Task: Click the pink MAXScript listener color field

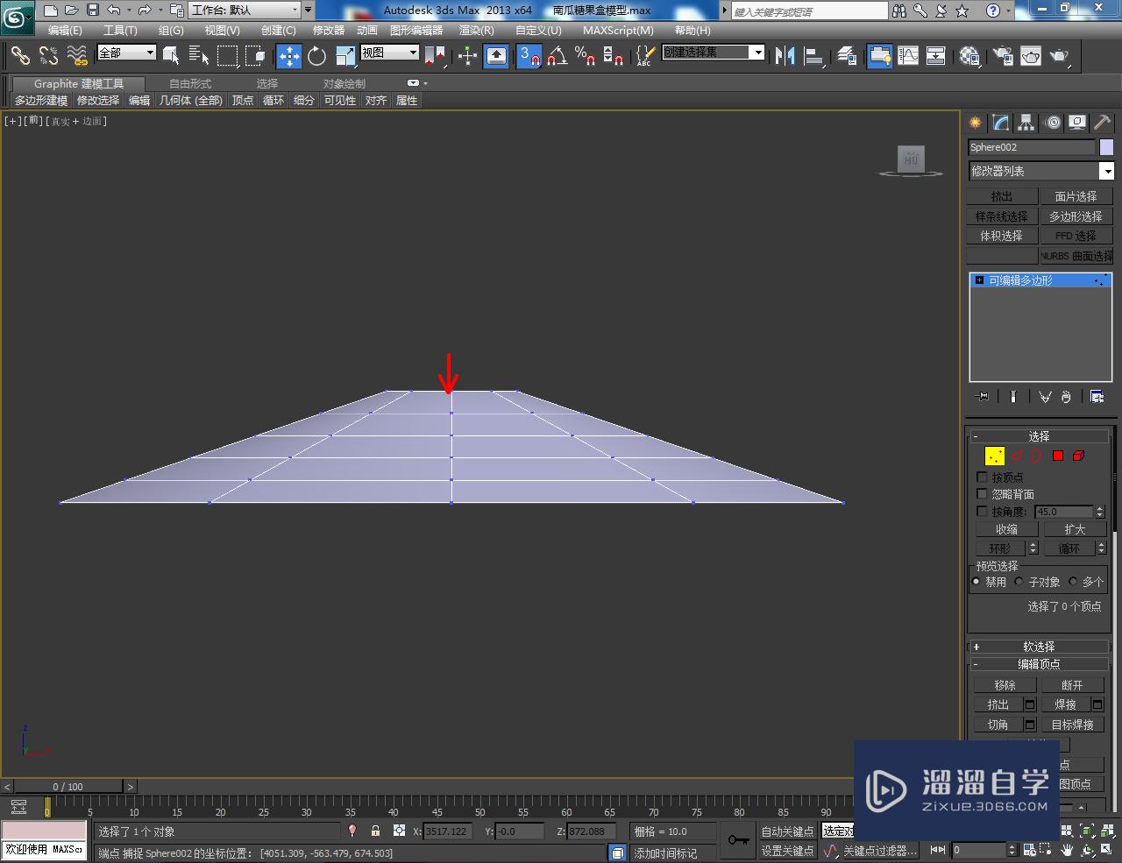Action: [44, 831]
